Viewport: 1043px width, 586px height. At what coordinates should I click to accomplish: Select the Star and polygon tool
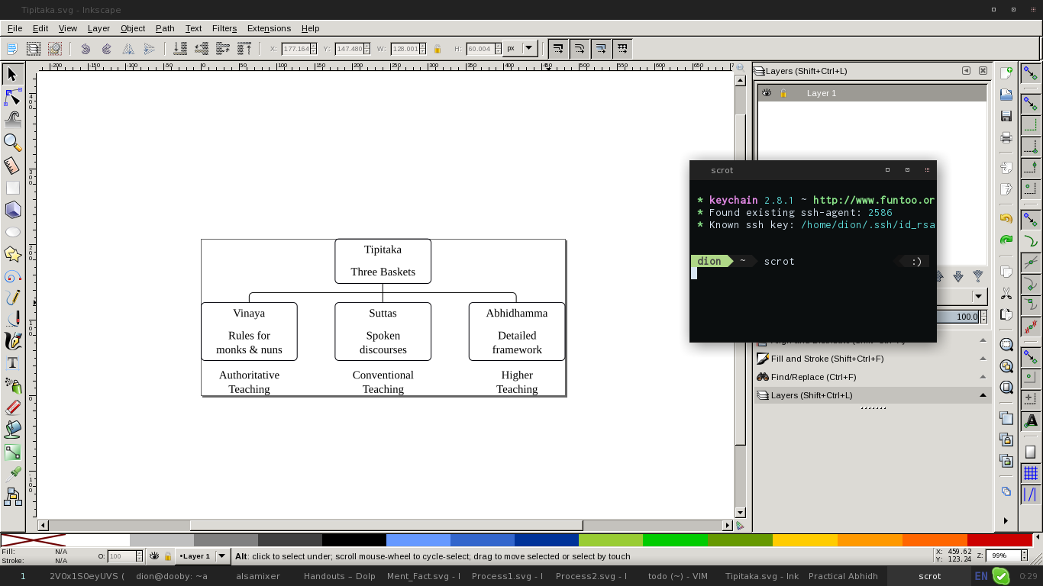[x=12, y=254]
